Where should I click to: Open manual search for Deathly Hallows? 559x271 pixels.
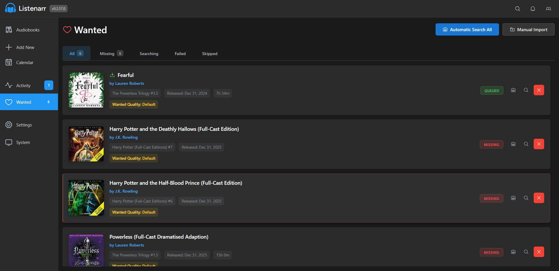526,144
